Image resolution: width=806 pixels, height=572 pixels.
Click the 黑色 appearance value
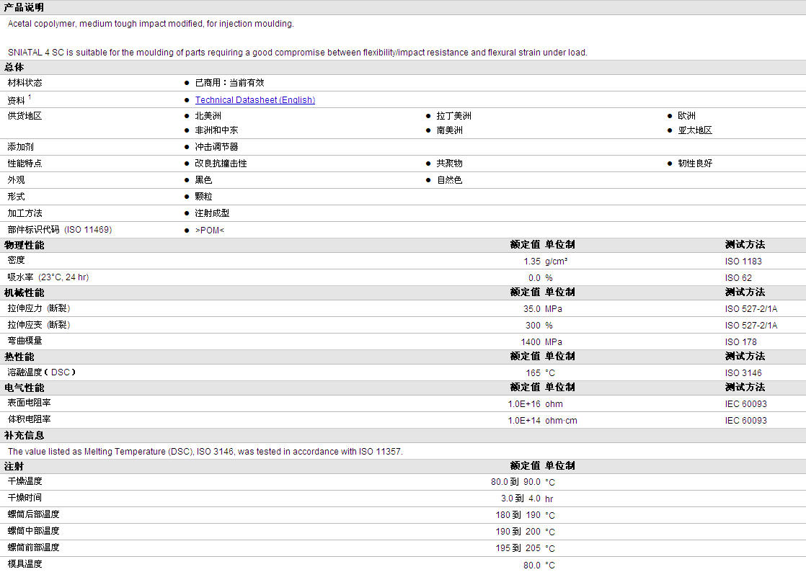203,180
